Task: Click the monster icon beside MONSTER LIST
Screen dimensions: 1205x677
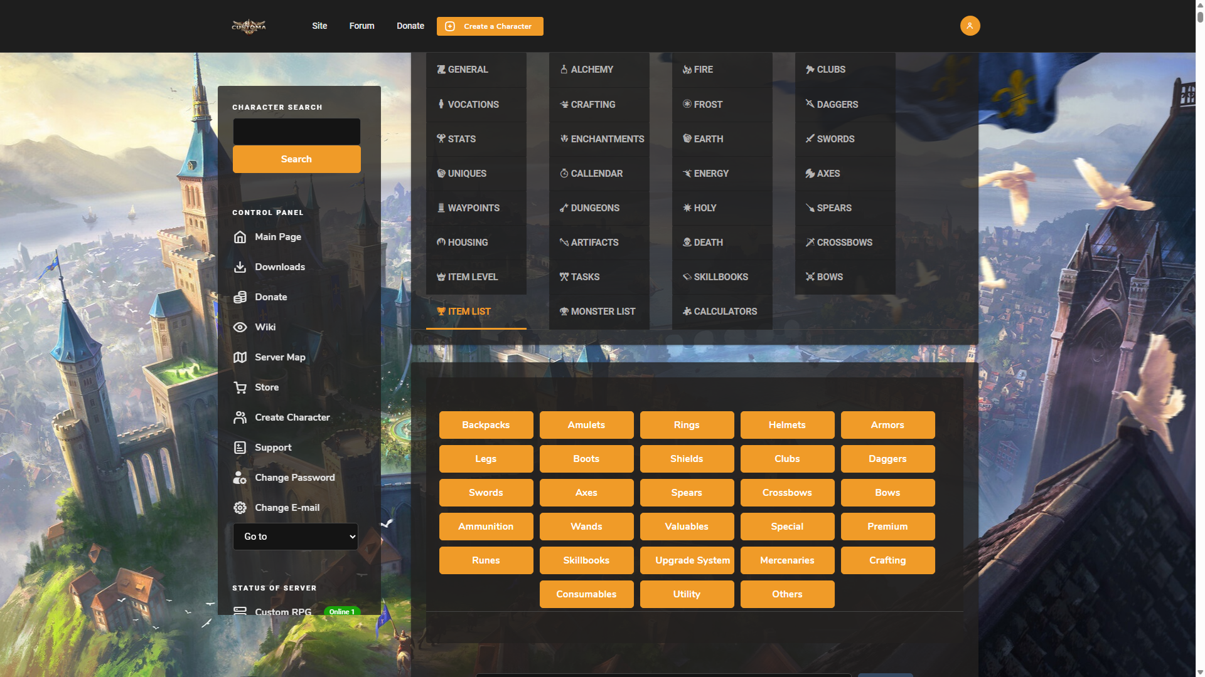Action: tap(564, 312)
